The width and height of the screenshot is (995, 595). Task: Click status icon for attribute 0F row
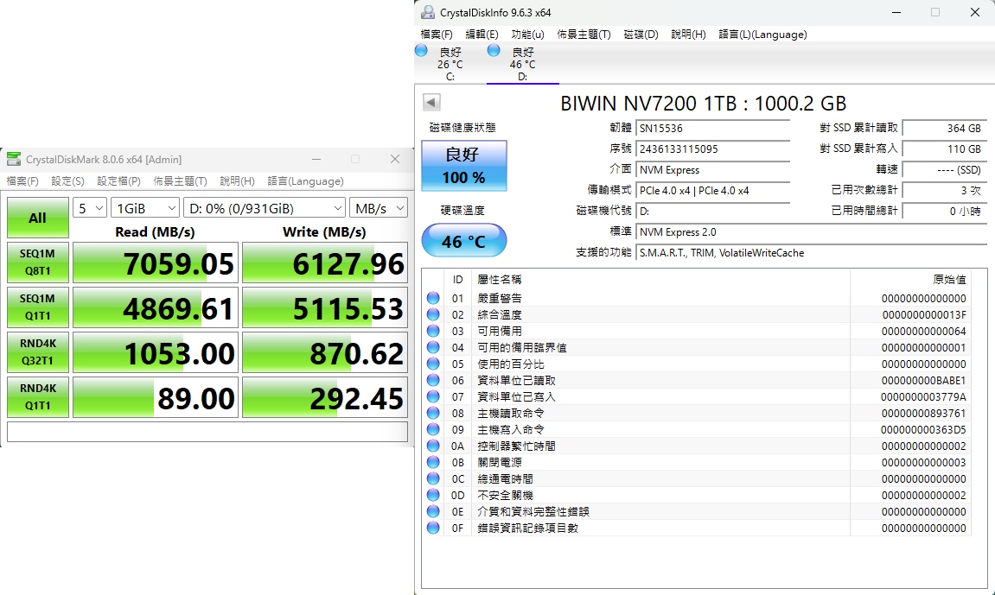[433, 528]
